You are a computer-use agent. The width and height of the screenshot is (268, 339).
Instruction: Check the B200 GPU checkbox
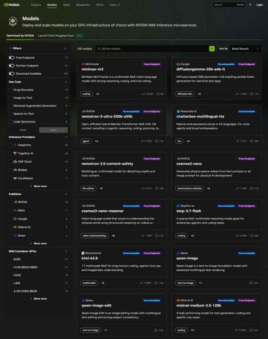pyautogui.click(x=10, y=259)
